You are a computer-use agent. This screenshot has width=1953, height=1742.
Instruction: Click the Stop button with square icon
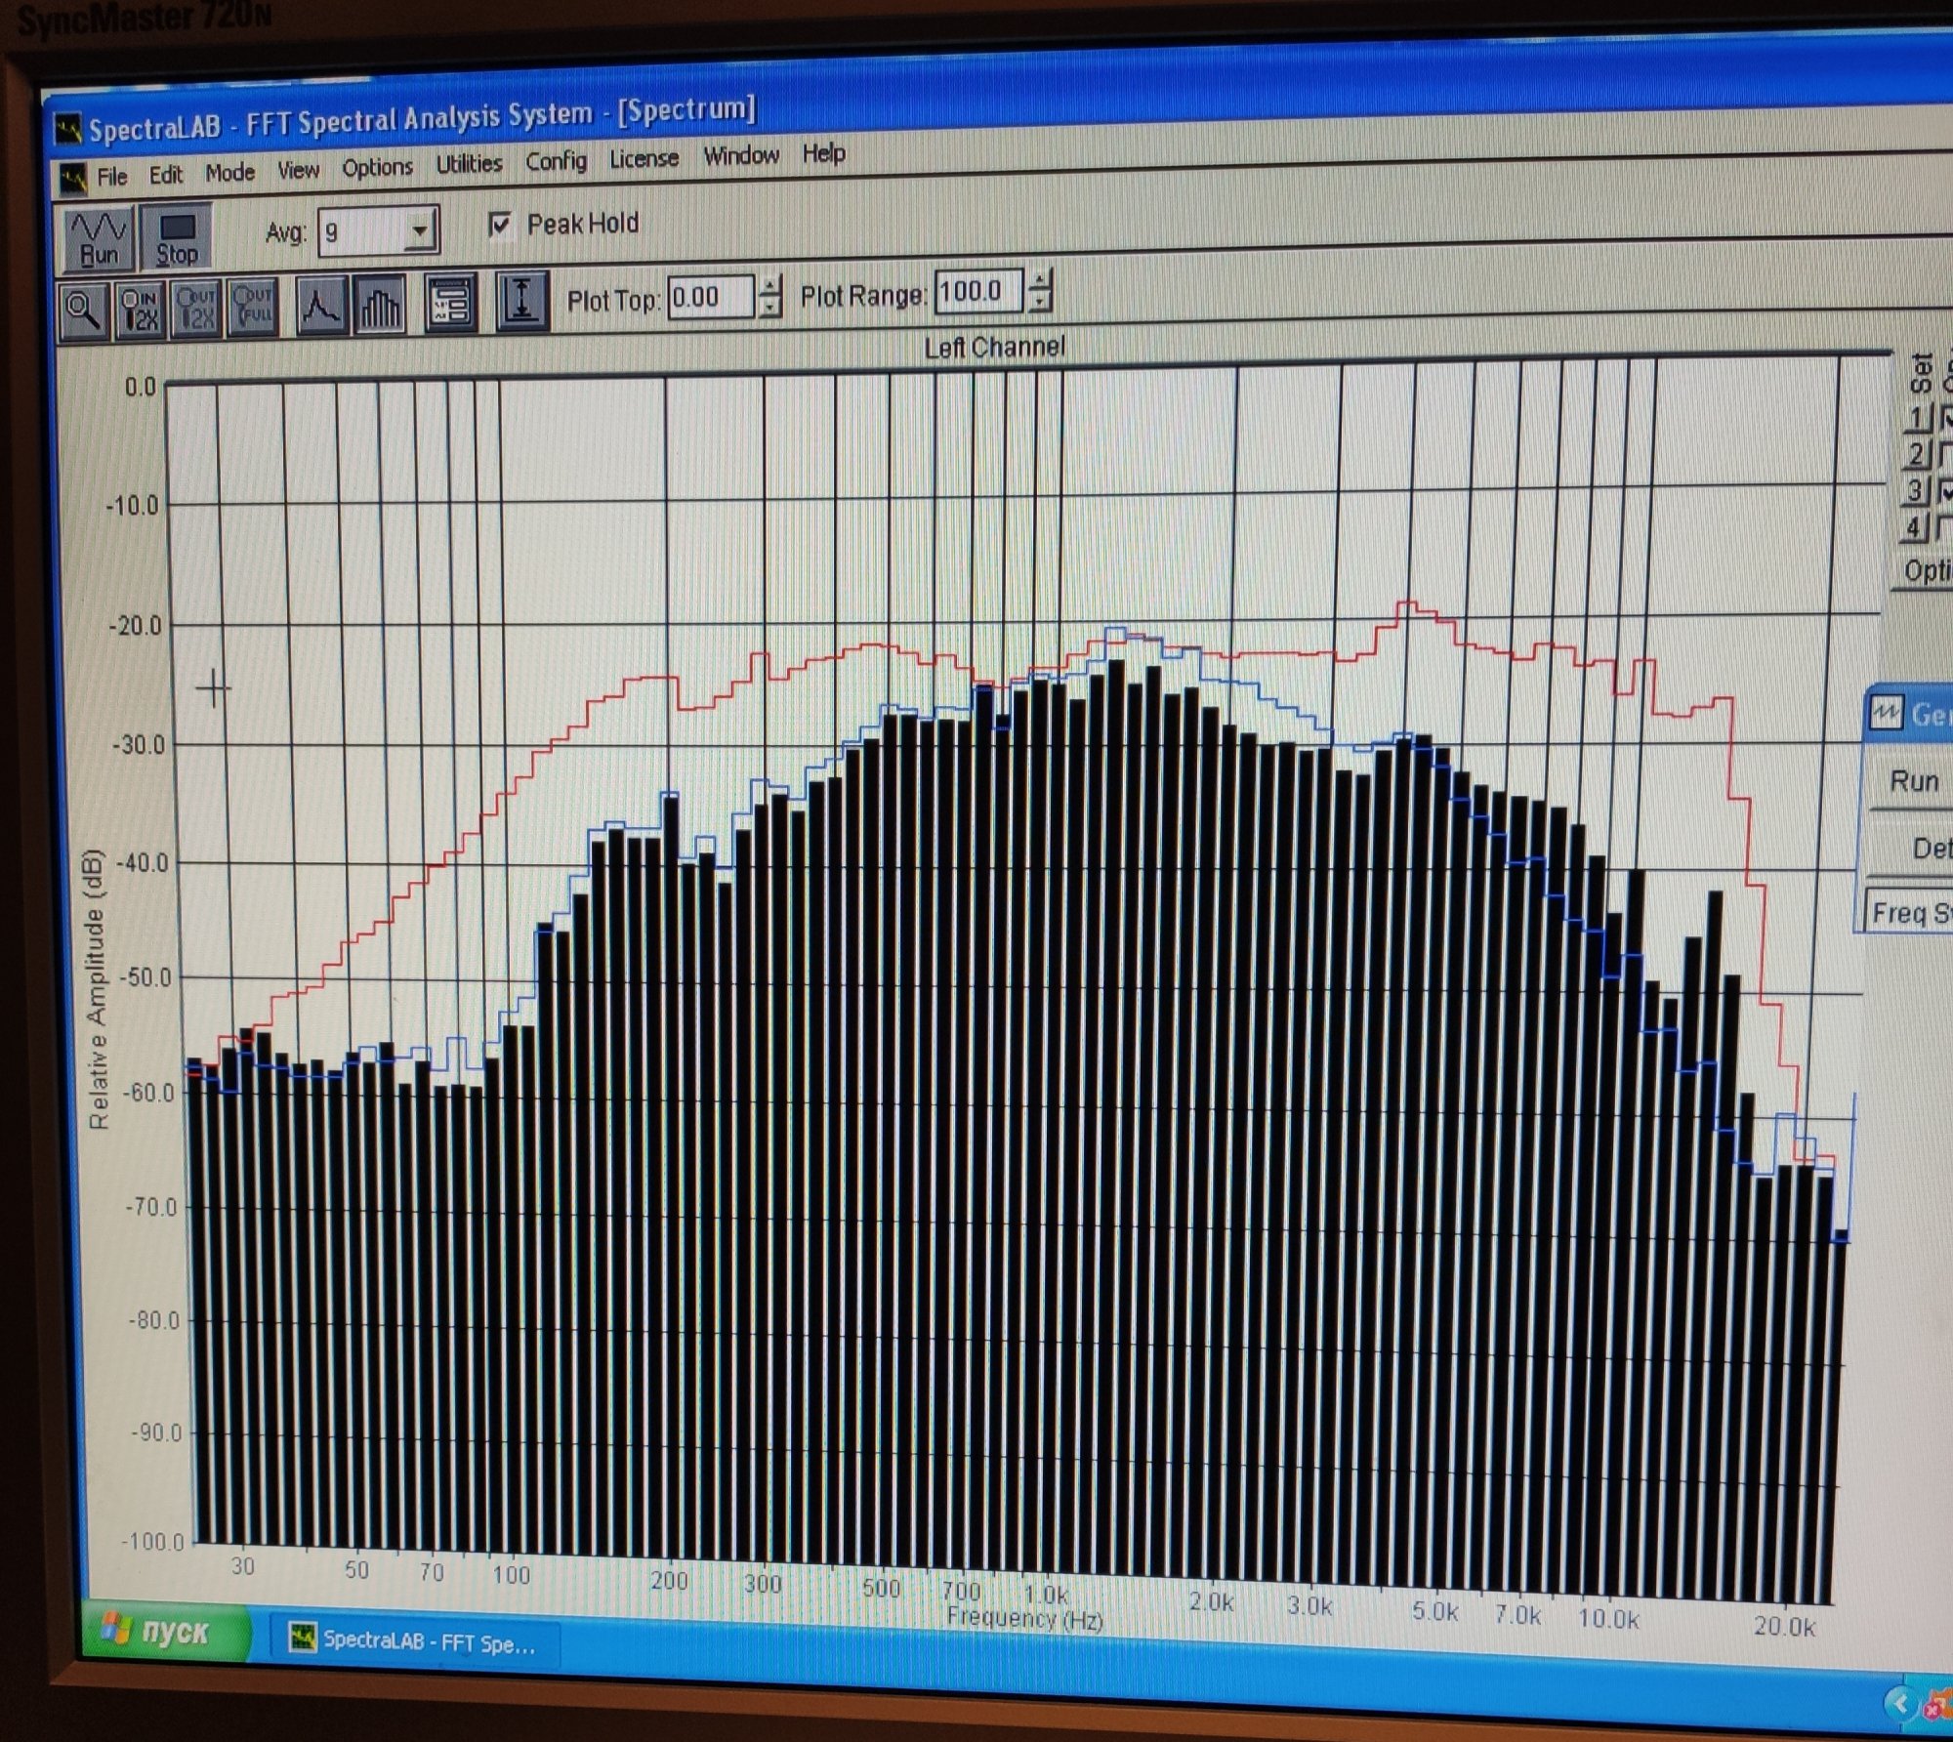[176, 237]
